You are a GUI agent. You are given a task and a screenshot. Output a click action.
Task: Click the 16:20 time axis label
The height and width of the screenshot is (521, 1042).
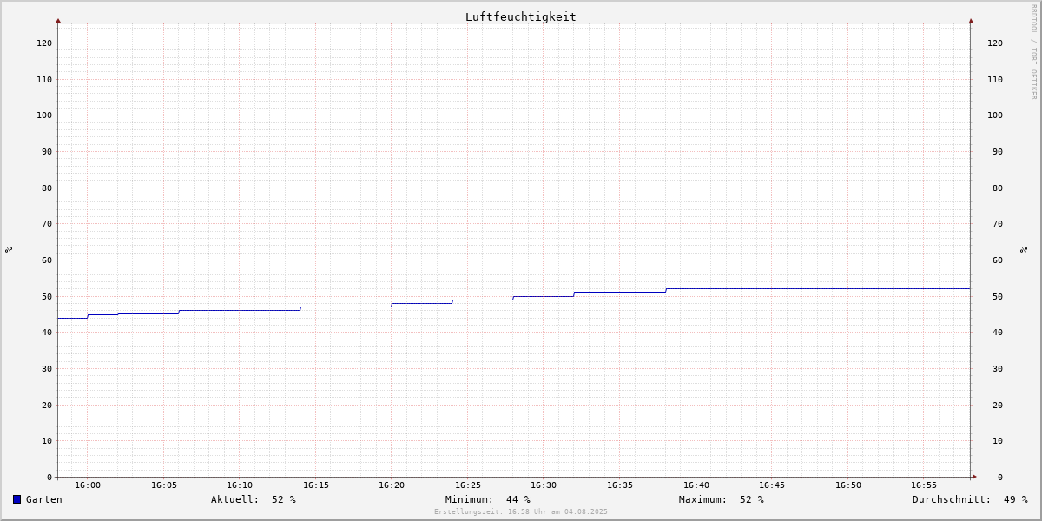[392, 485]
